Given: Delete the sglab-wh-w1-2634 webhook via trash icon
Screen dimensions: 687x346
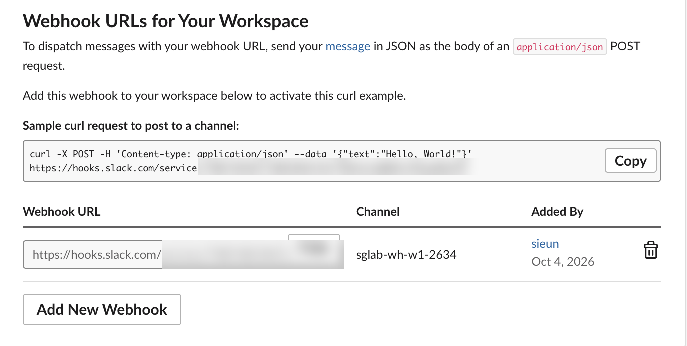Looking at the screenshot, I should [x=650, y=250].
